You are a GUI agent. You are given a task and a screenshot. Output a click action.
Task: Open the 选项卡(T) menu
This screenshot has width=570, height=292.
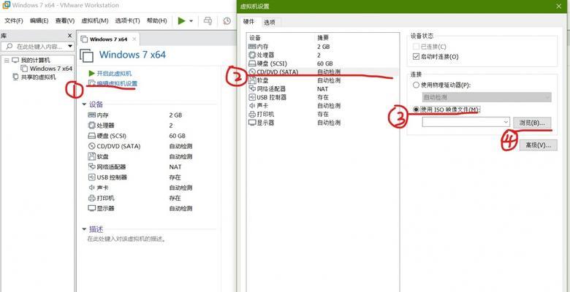127,20
